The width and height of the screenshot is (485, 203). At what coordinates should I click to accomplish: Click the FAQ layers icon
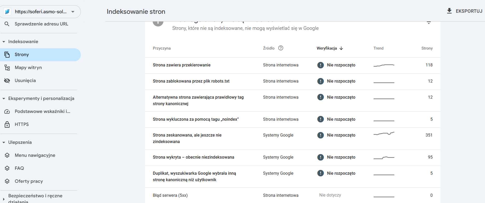point(7,168)
